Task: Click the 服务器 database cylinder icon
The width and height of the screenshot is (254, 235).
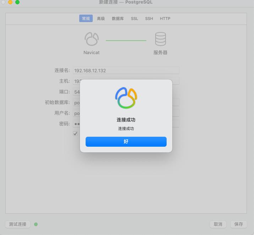Action: pyautogui.click(x=160, y=39)
